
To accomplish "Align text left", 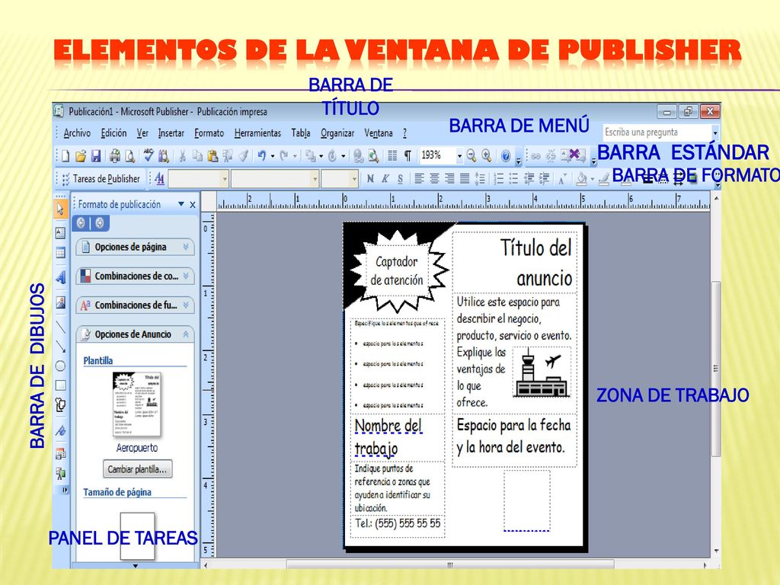I will point(420,178).
